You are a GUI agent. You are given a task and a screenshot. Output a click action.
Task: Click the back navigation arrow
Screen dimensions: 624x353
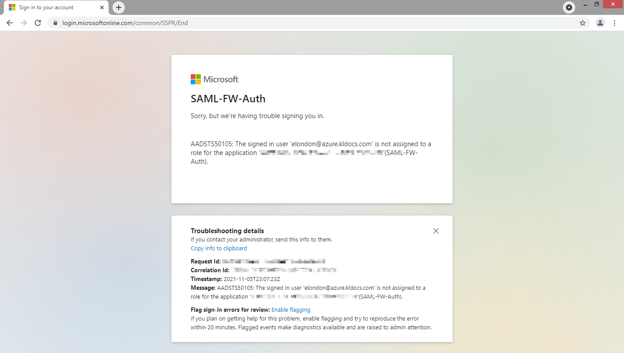(10, 22)
